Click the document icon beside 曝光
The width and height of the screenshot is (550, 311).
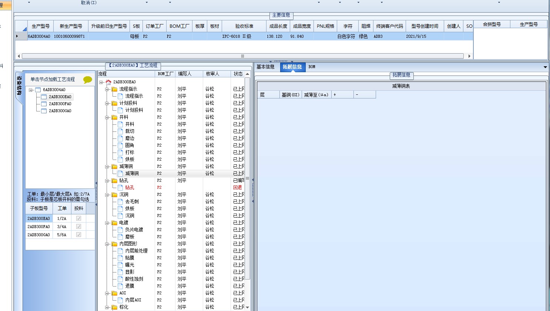(x=120, y=265)
